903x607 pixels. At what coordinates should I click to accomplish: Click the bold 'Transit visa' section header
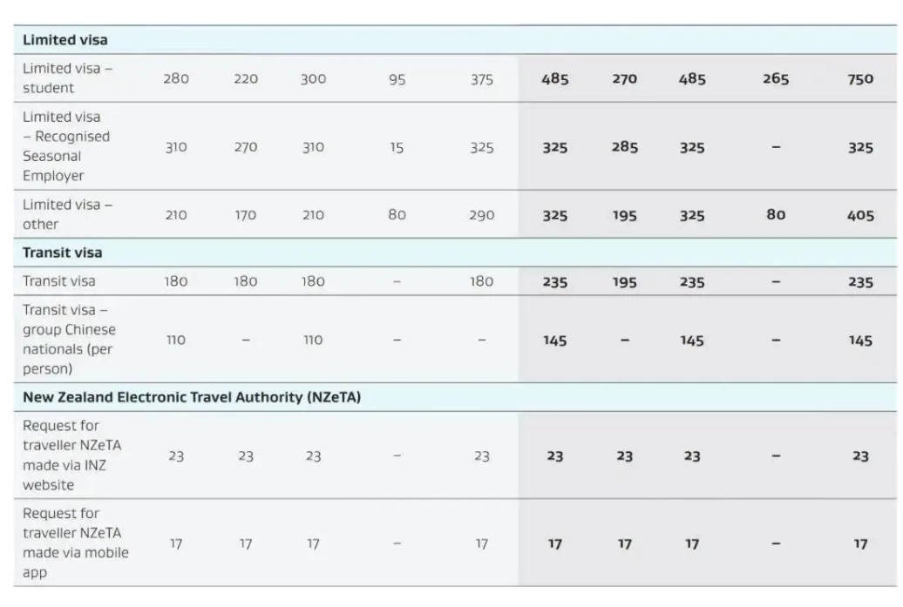[x=63, y=253]
